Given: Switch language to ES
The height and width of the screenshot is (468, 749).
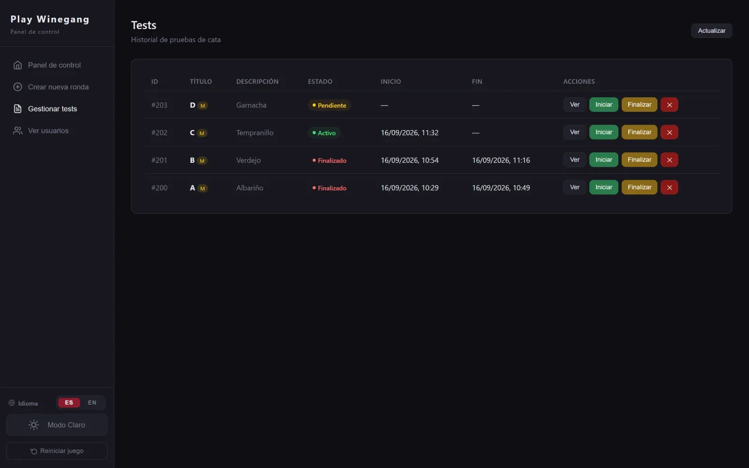Looking at the screenshot, I should [x=69, y=403].
